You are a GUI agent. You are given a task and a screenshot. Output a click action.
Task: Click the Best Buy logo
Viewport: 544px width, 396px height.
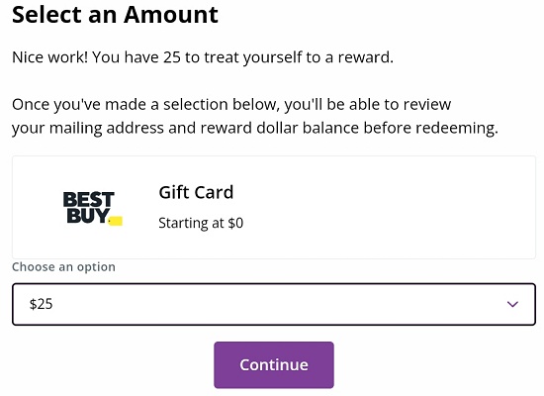93,208
